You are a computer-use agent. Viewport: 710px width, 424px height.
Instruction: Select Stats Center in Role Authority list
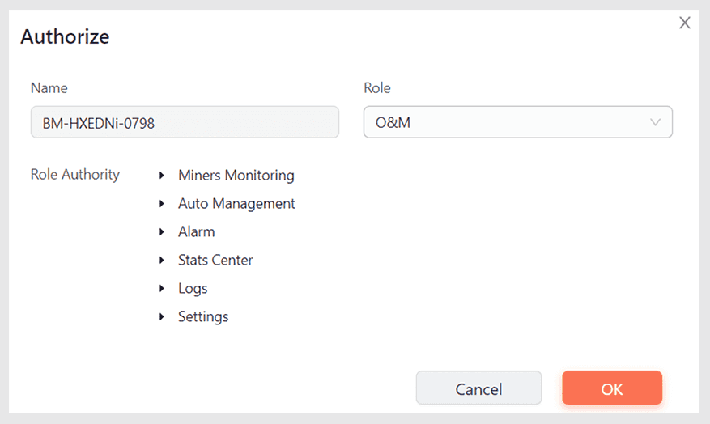pos(215,261)
